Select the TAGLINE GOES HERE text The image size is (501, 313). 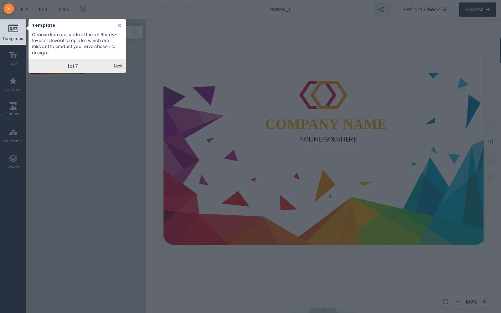pyautogui.click(x=327, y=139)
